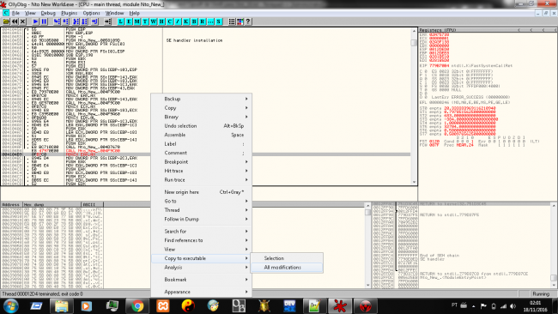Expand the Breakpoint submenu entry
The image size is (558, 314).
[202, 162]
